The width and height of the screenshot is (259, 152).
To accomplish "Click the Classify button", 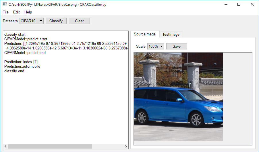I will pos(56,21).
